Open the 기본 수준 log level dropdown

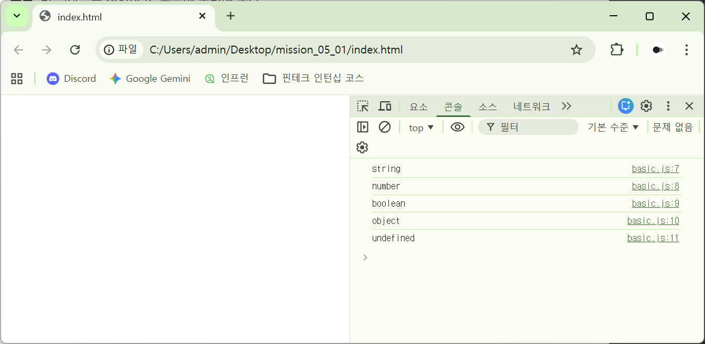613,127
